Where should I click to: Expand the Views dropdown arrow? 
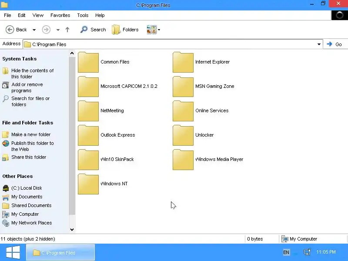click(x=159, y=30)
